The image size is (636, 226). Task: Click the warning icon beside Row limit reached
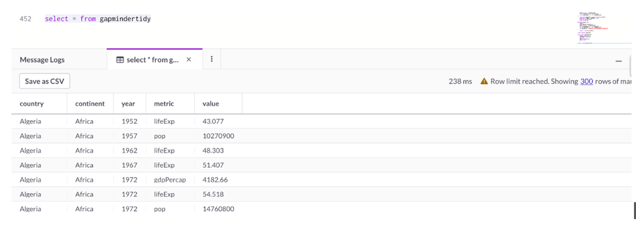click(484, 81)
